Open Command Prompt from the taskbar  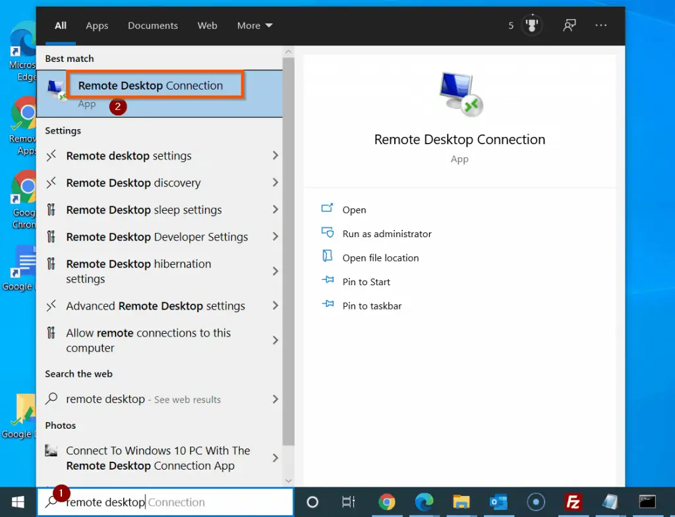click(647, 503)
